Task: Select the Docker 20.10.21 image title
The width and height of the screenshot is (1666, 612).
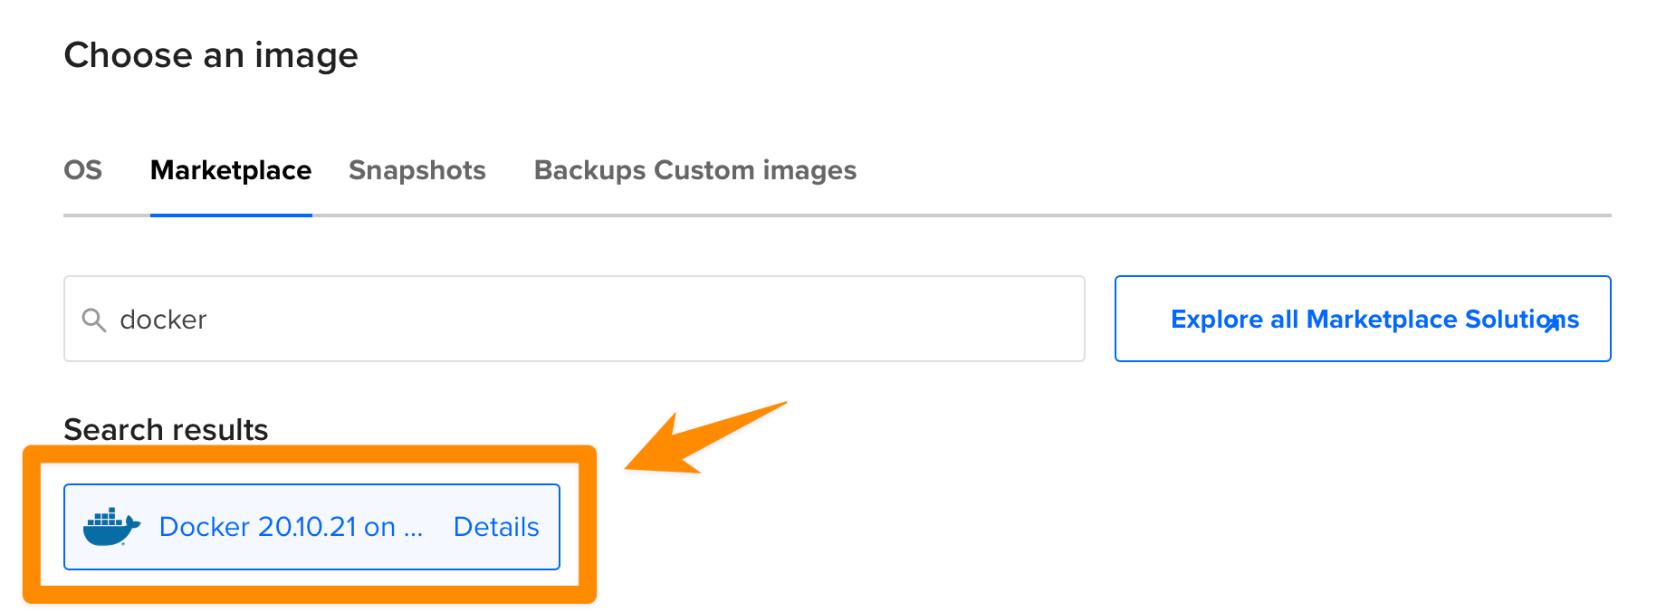Action: [x=277, y=527]
